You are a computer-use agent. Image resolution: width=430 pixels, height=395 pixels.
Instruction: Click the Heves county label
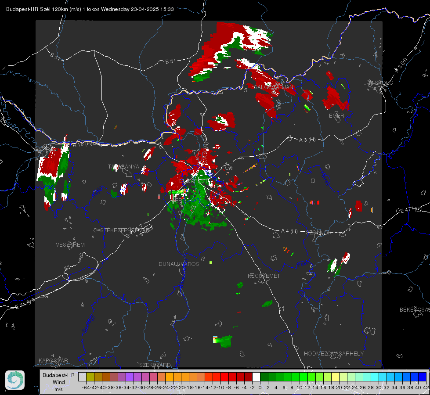(x=325, y=179)
